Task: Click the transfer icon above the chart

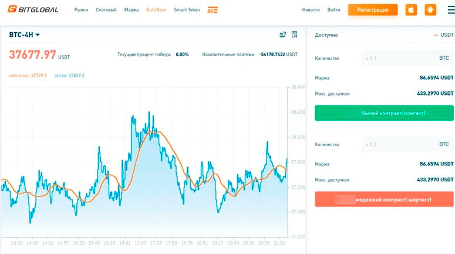Action: (x=282, y=35)
